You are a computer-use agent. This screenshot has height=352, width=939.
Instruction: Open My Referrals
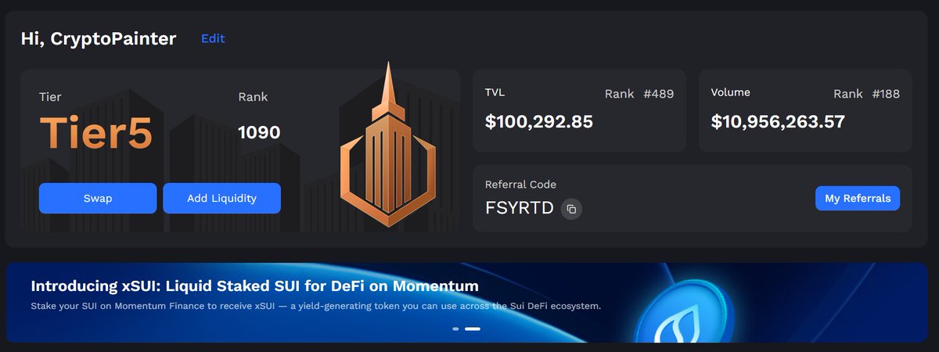click(x=858, y=198)
